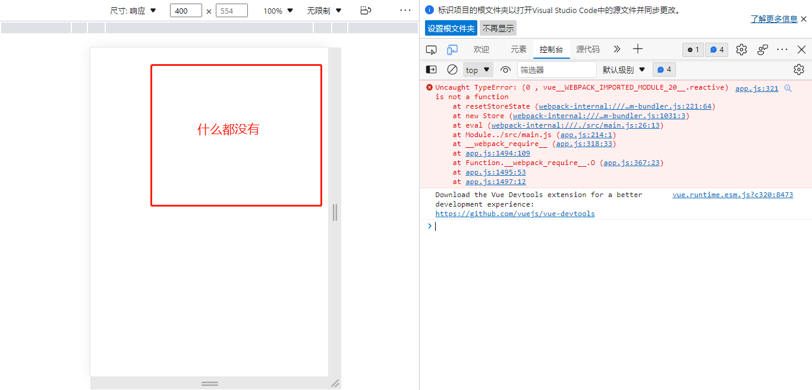Select the inspect element tool
This screenshot has height=390, width=812.
point(432,50)
